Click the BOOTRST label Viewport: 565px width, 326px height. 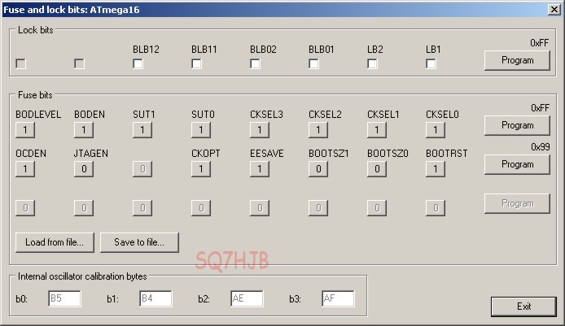click(446, 154)
